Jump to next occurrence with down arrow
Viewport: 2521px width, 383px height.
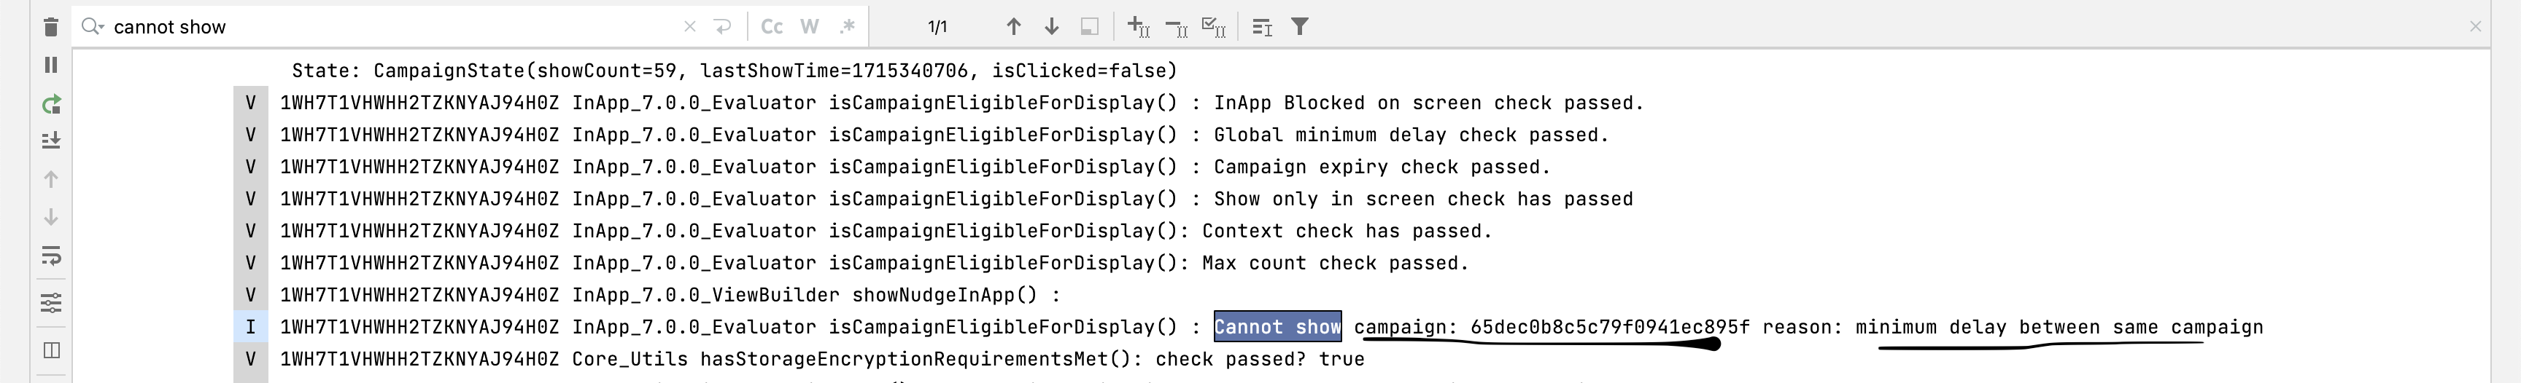(1052, 26)
